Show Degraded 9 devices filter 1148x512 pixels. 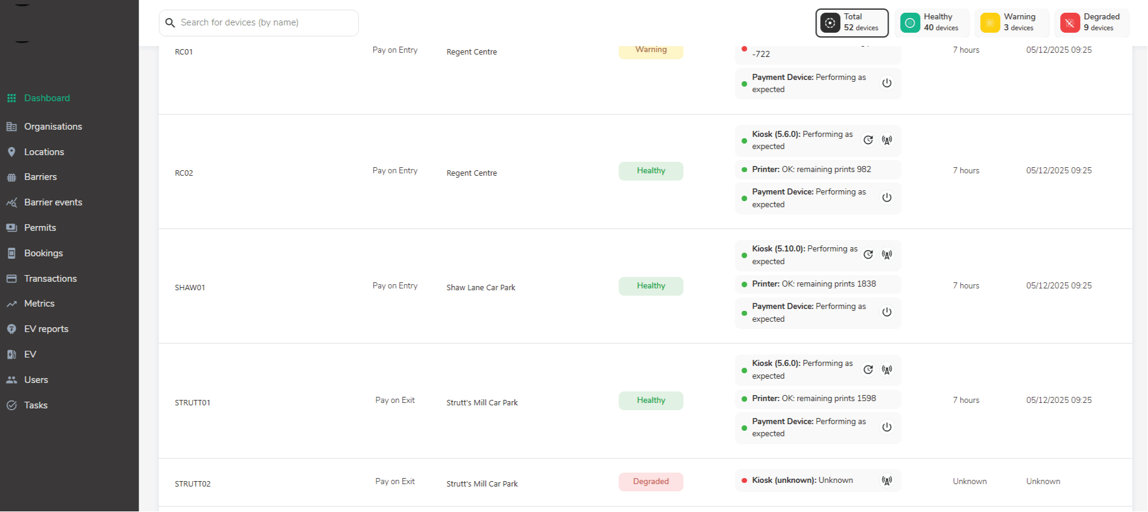(x=1092, y=23)
